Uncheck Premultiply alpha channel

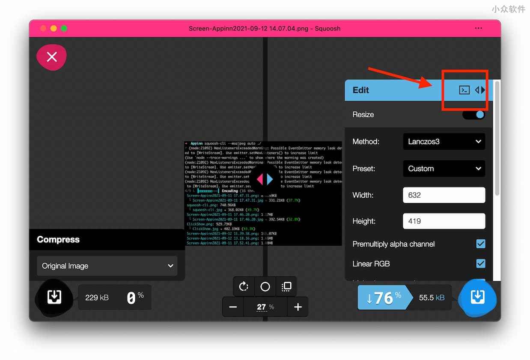(x=481, y=244)
